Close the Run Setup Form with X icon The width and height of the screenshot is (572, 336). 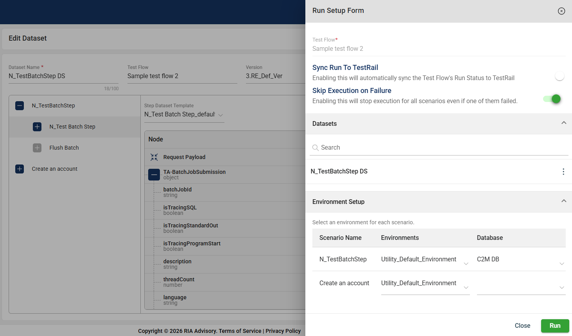tap(561, 11)
